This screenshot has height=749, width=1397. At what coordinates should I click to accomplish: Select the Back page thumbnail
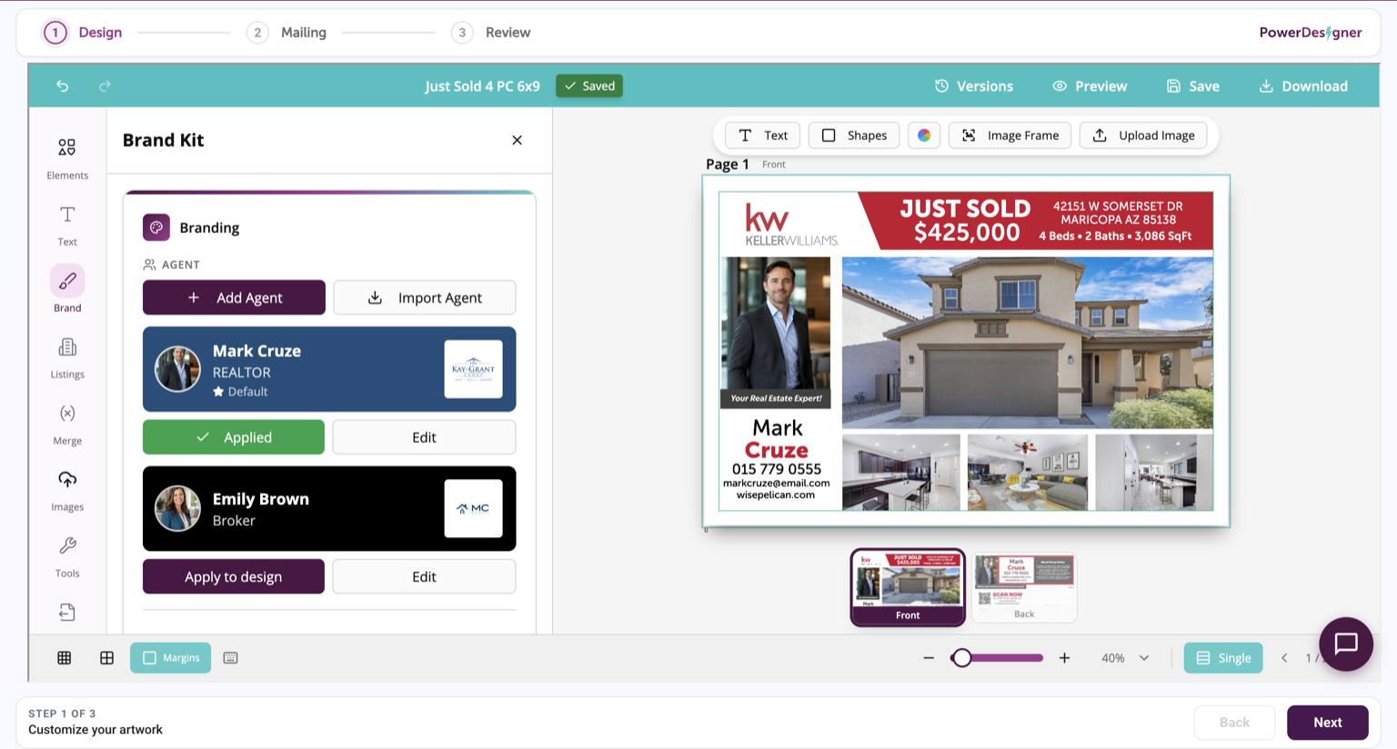pos(1024,587)
